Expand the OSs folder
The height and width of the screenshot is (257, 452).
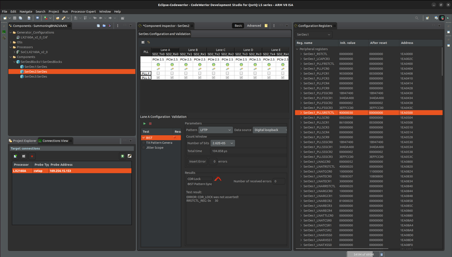11,43
